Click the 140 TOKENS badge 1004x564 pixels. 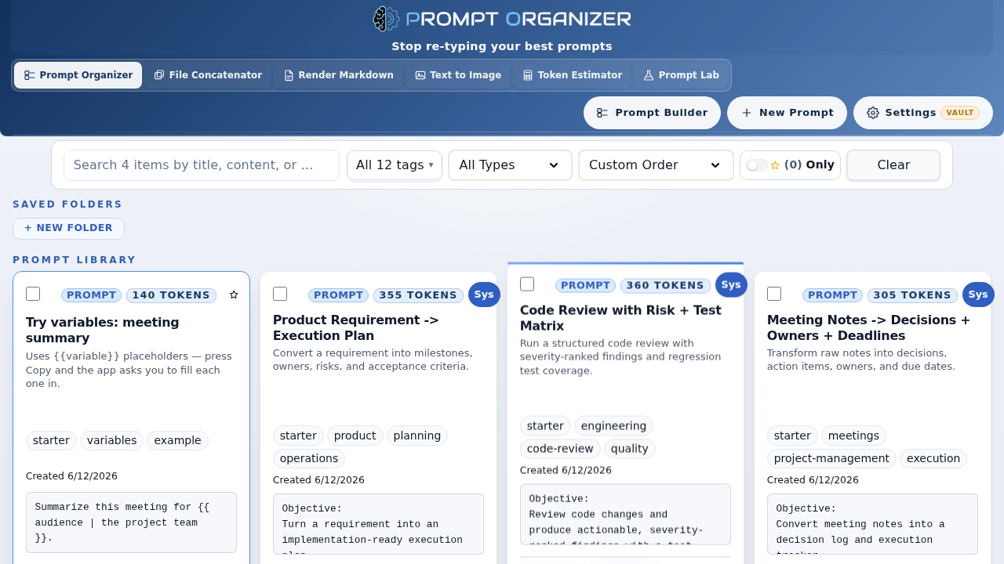[x=171, y=295]
